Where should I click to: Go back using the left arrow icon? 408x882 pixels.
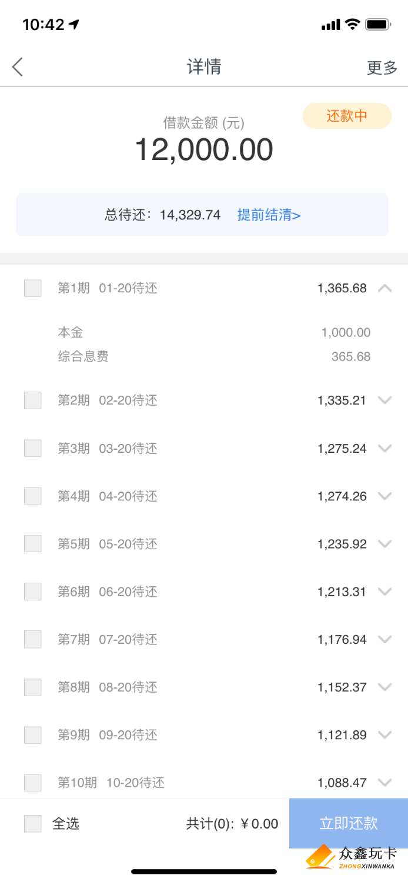click(18, 67)
